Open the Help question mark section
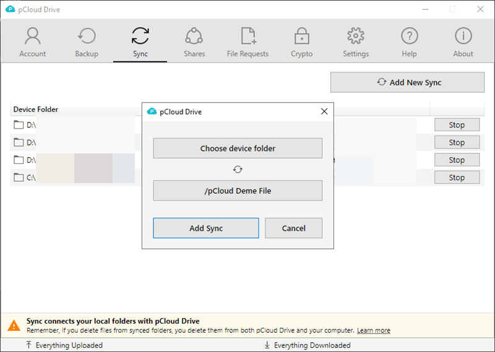The height and width of the screenshot is (352, 495). coord(410,36)
